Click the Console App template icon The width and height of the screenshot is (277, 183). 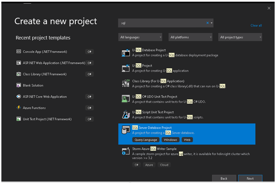tap(19, 52)
